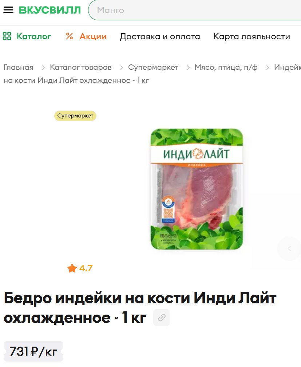Open the Инди Лайт product image
301x367 pixels.
pyautogui.click(x=197, y=189)
